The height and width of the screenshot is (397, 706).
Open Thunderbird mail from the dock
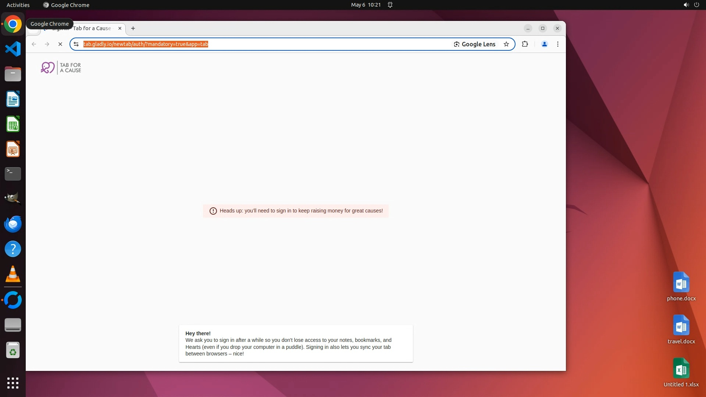point(13,224)
